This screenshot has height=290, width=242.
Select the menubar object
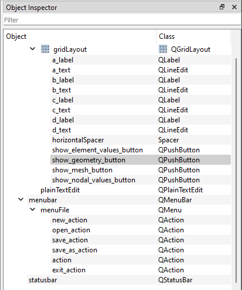tap(43, 200)
